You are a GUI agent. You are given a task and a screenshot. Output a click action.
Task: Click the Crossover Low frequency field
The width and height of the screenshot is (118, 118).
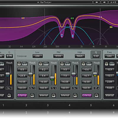pos(37,56)
